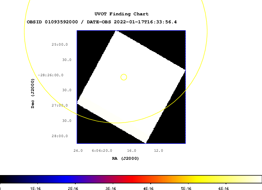Click the 2E-16 colorbar label
This screenshot has height=190, width=262.
pos(73,189)
